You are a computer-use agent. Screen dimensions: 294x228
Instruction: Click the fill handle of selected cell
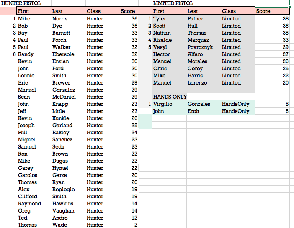(289, 7)
